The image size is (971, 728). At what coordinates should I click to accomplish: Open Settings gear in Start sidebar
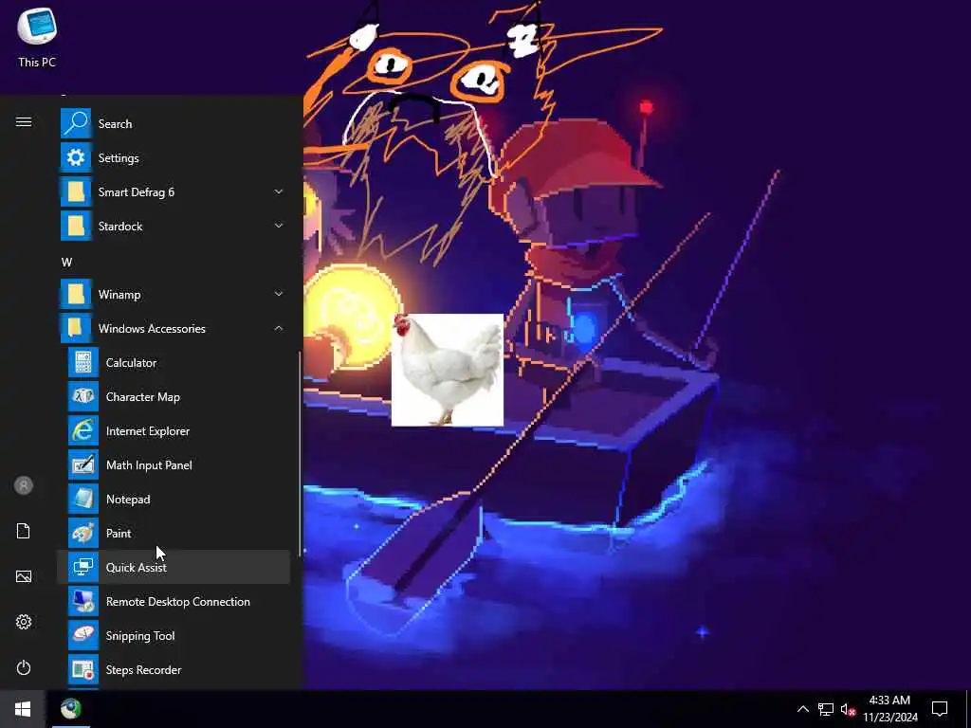[x=24, y=622]
